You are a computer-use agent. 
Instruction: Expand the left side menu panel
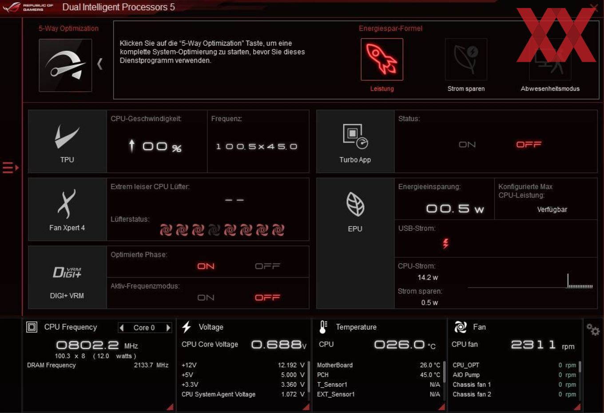click(11, 168)
